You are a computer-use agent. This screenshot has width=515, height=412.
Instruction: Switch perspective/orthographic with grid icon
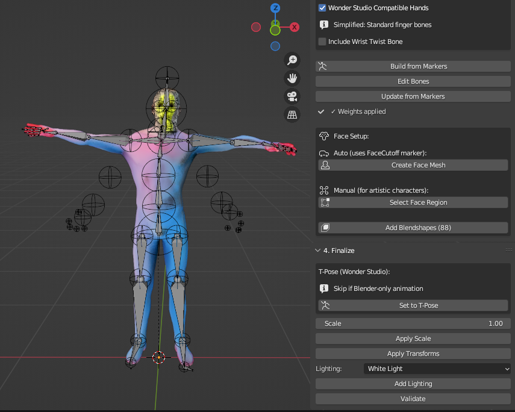click(x=292, y=114)
